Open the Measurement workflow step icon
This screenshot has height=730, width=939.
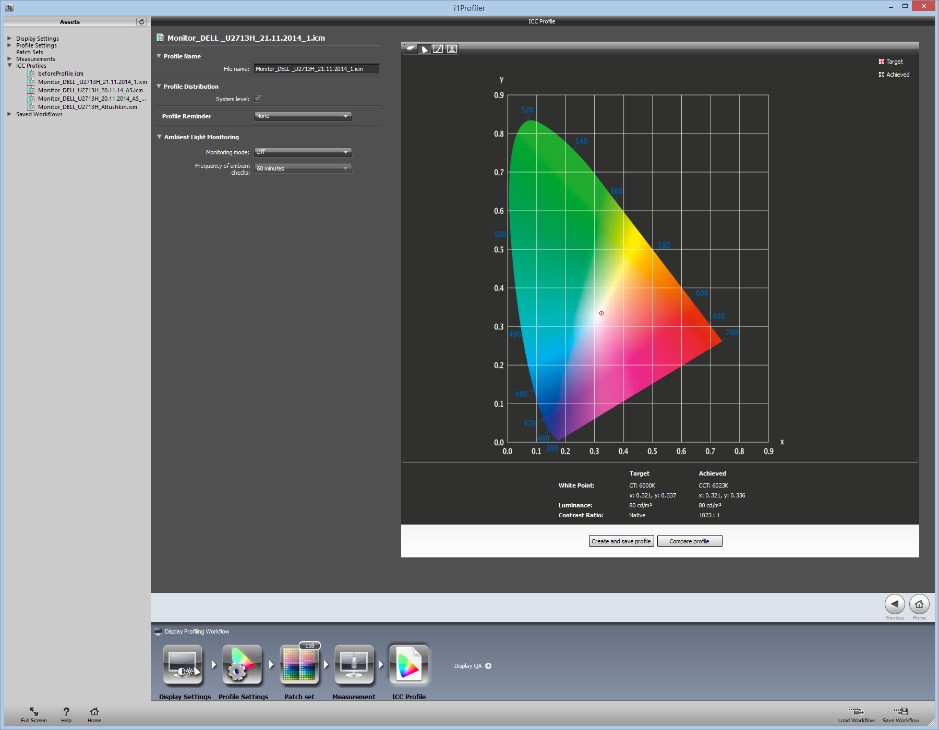coord(354,664)
